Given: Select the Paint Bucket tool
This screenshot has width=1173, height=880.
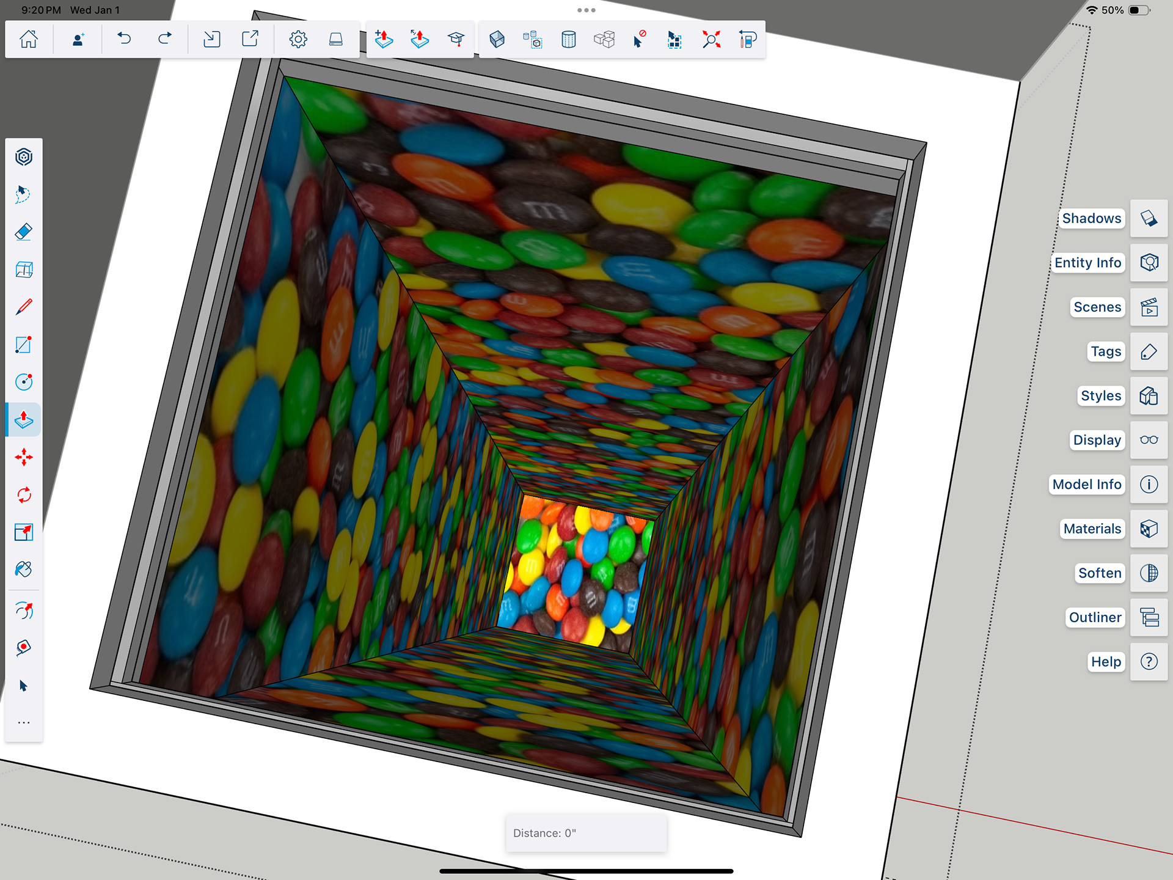Looking at the screenshot, I should 23,570.
